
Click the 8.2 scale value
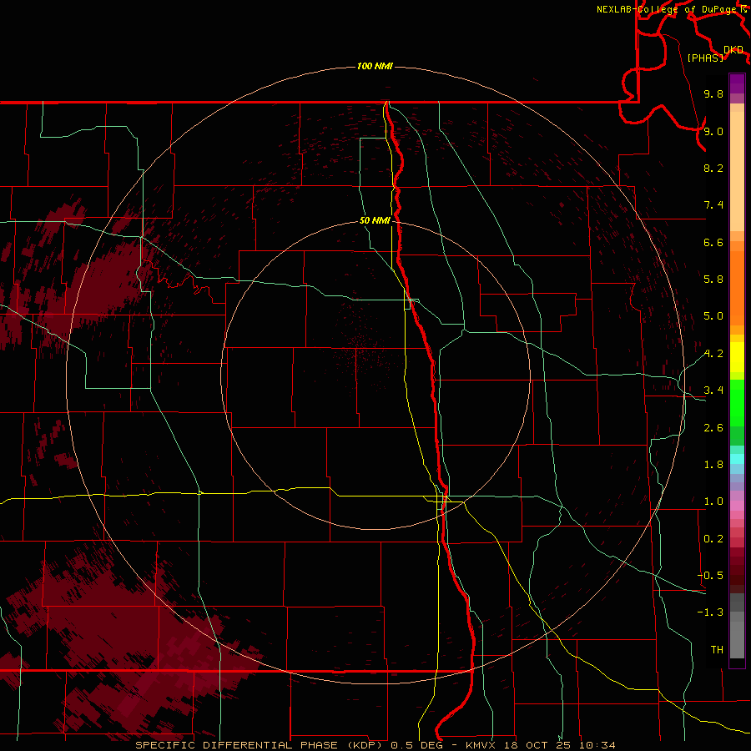click(x=713, y=168)
